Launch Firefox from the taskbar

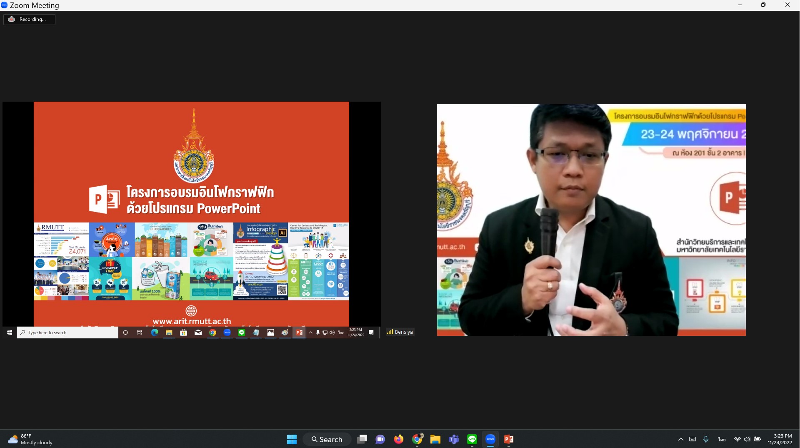pos(399,439)
